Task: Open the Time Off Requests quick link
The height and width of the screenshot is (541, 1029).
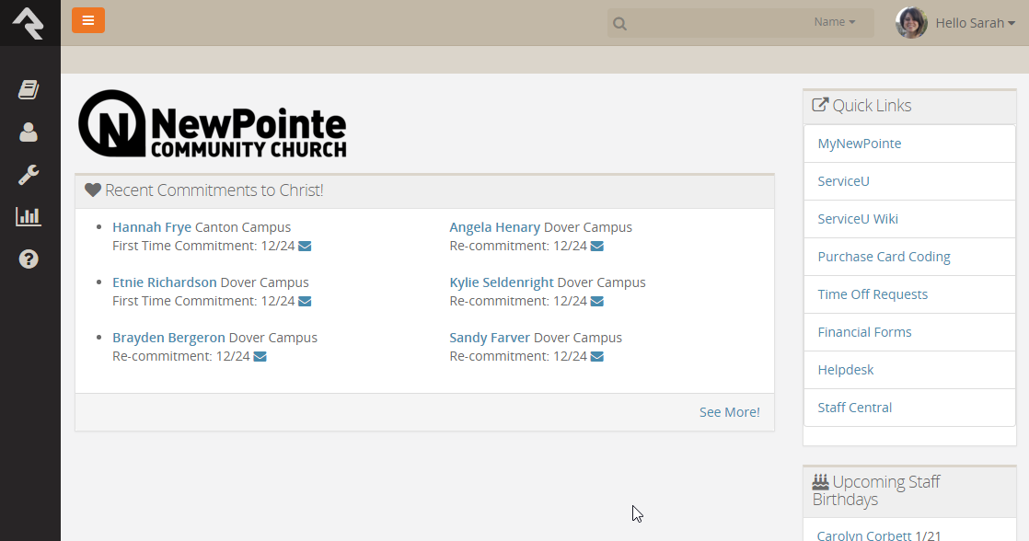Action: pyautogui.click(x=872, y=294)
